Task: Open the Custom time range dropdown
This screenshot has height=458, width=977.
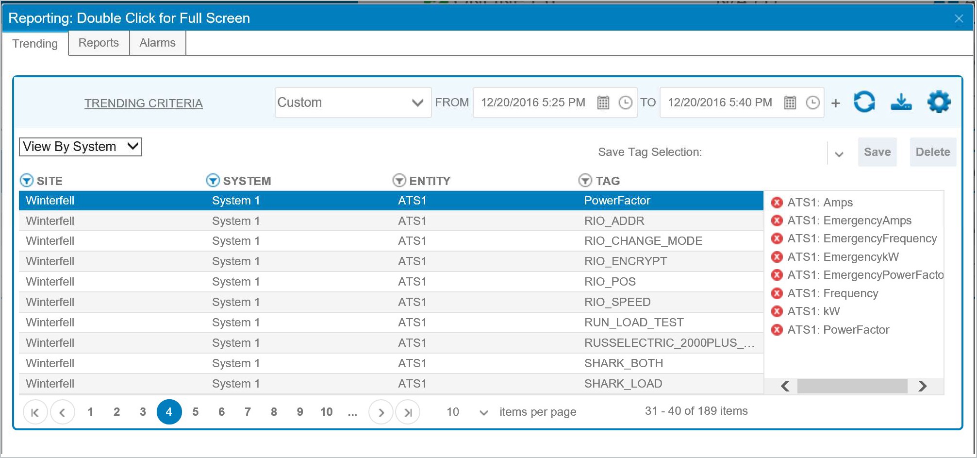Action: pos(353,102)
